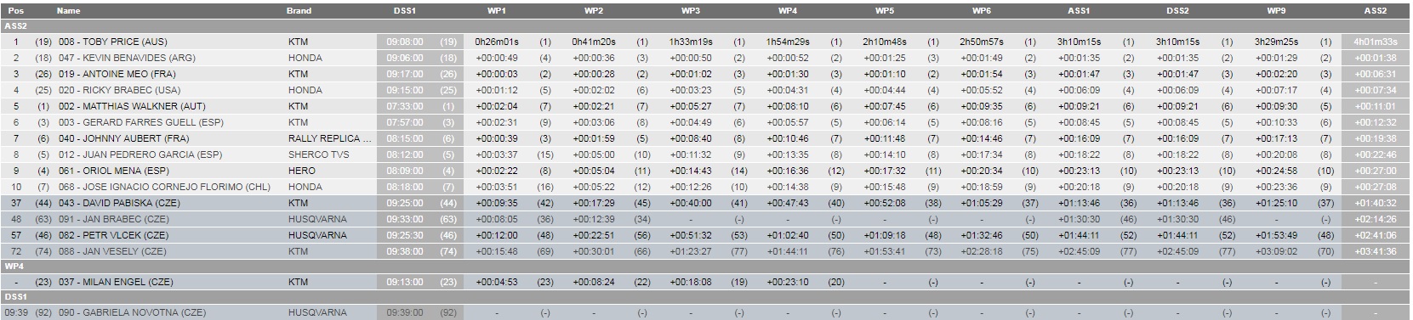Click the WP5 column header
1413x320 pixels.
tap(885, 11)
